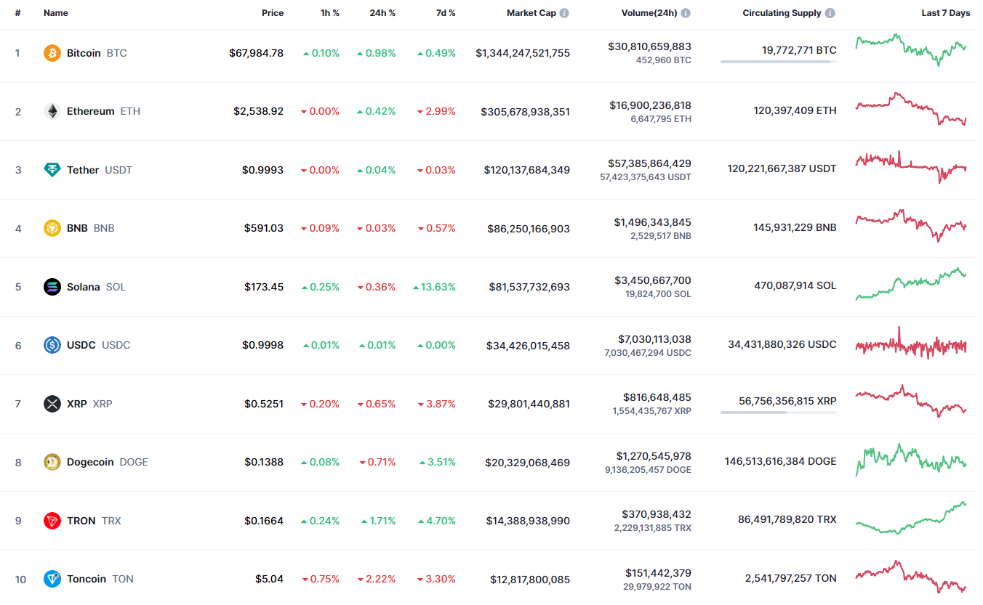
Task: Sort table by Name column header
Action: point(55,13)
